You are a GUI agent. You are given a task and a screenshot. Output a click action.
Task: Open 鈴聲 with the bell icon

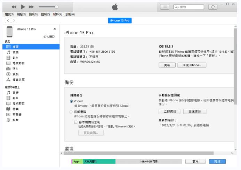tap(16, 120)
